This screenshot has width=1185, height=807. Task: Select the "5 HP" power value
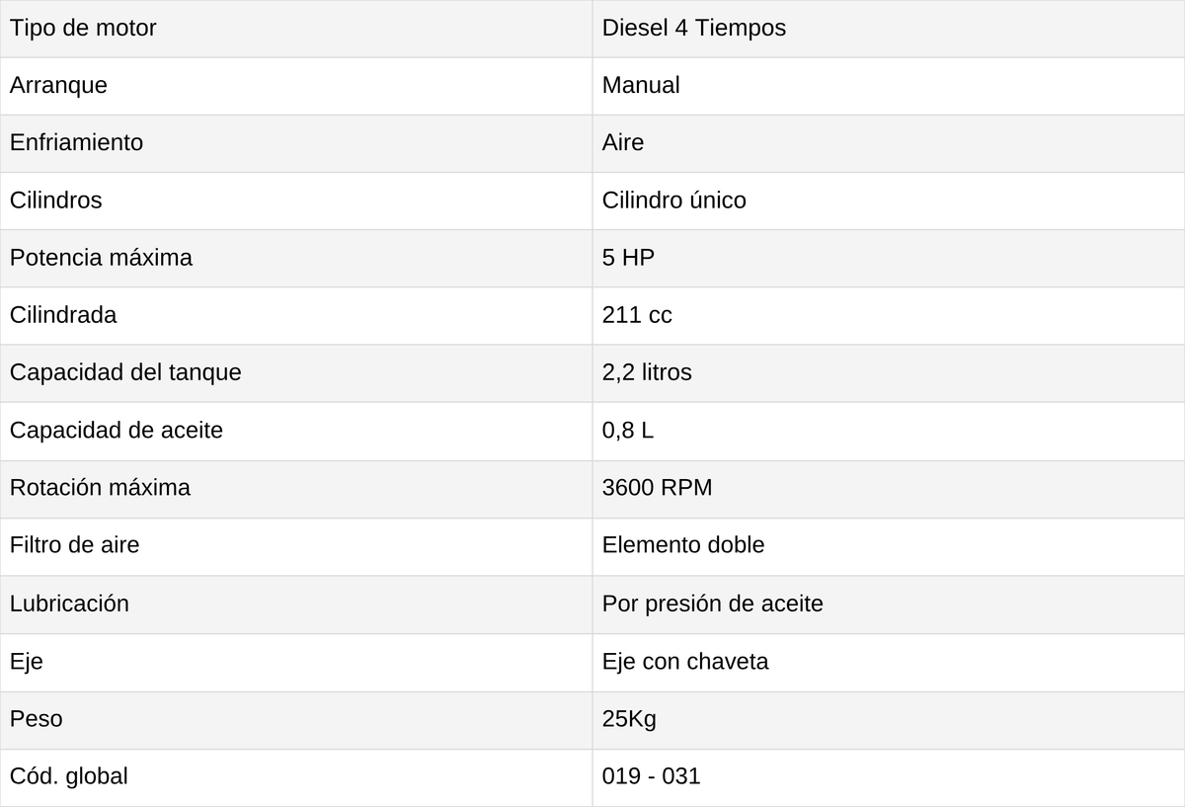[628, 258]
